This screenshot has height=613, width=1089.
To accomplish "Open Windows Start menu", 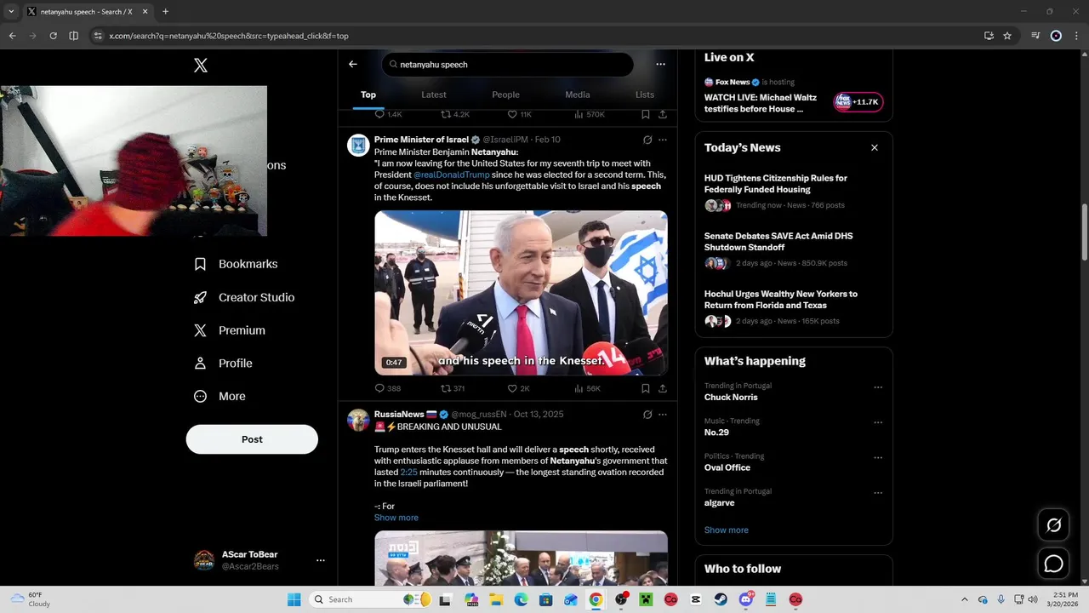I will [294, 599].
